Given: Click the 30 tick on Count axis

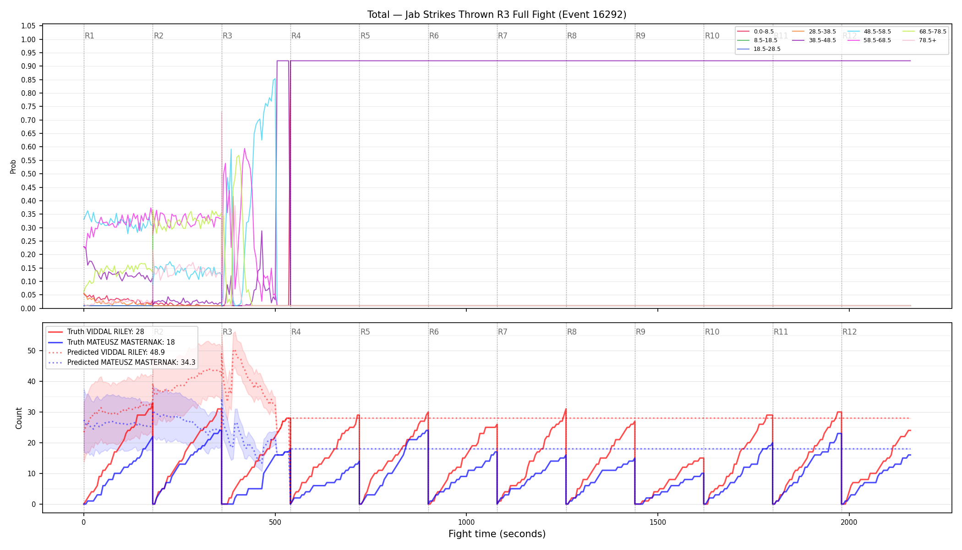Looking at the screenshot, I should [32, 412].
